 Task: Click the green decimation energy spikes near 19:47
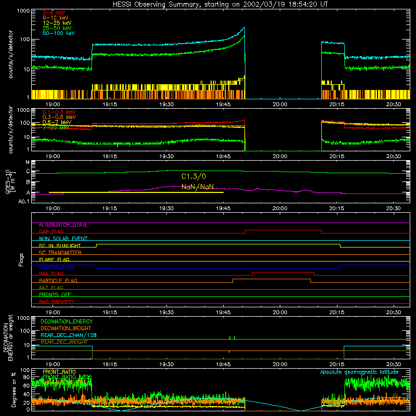pos(232,337)
